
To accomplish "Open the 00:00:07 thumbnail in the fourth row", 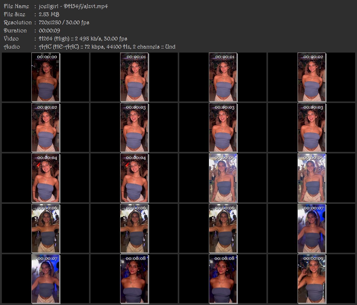I will tap(312, 228).
